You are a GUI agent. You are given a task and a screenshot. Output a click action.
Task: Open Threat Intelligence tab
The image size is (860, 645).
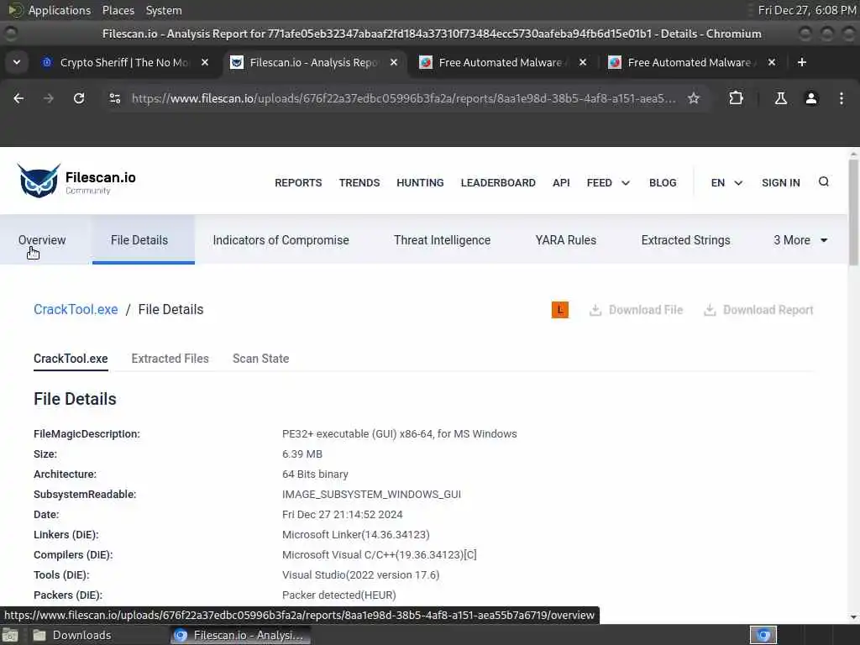tap(442, 239)
